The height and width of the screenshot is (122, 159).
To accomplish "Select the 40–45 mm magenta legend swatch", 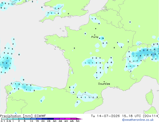I will click(68, 119).
